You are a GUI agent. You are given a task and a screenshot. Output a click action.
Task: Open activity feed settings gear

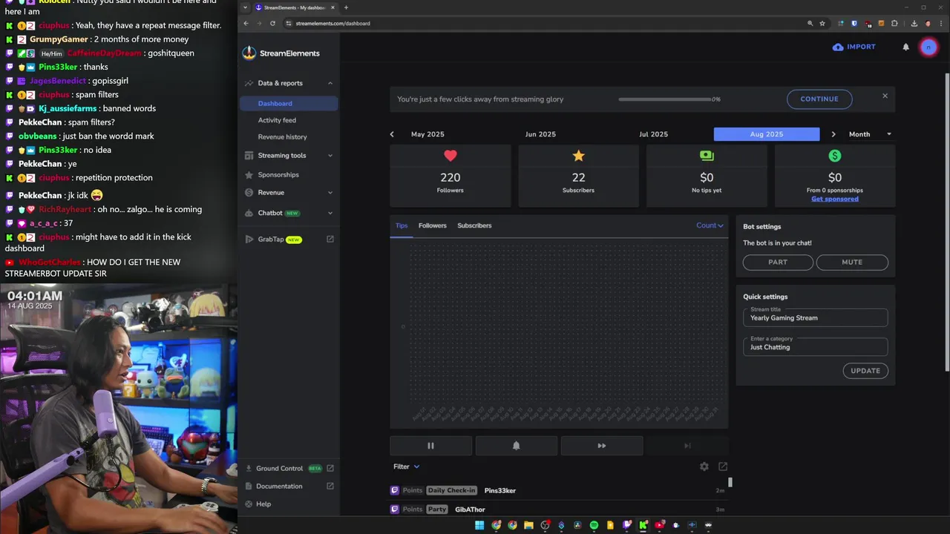[x=704, y=467]
